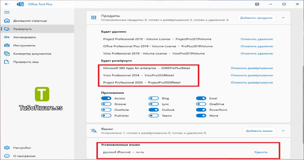Click the gear icon beside Настройки

(7, 147)
